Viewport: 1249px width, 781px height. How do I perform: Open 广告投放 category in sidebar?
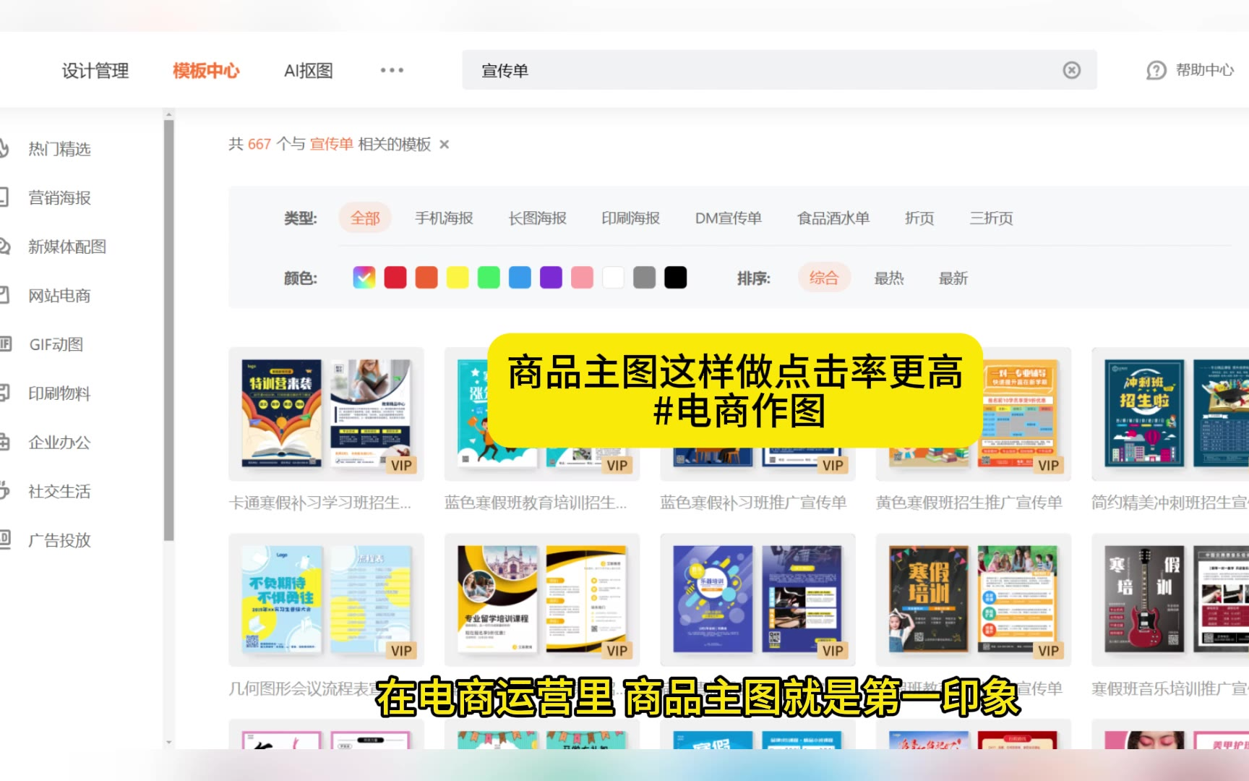[x=59, y=540]
